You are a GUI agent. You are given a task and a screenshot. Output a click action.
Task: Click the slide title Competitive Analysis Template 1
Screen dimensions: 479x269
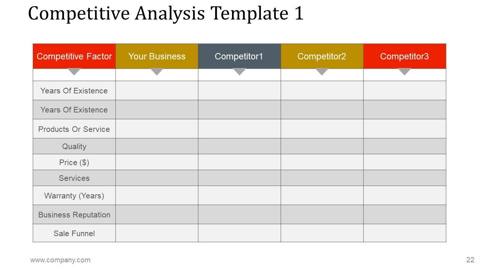pyautogui.click(x=166, y=14)
